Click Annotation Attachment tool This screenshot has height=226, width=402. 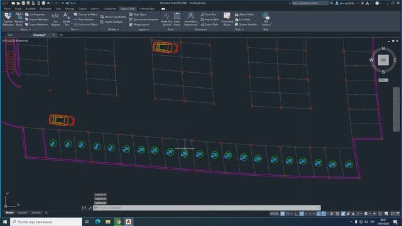(191, 19)
